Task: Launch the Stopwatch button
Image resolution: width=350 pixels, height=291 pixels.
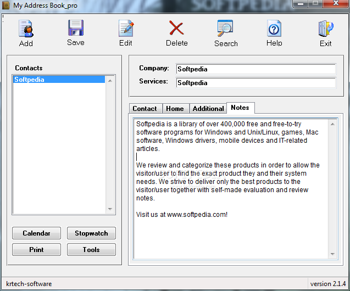Action: (x=91, y=233)
